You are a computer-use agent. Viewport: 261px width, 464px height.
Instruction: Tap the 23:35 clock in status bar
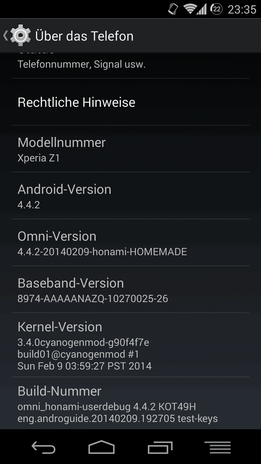[x=242, y=9]
